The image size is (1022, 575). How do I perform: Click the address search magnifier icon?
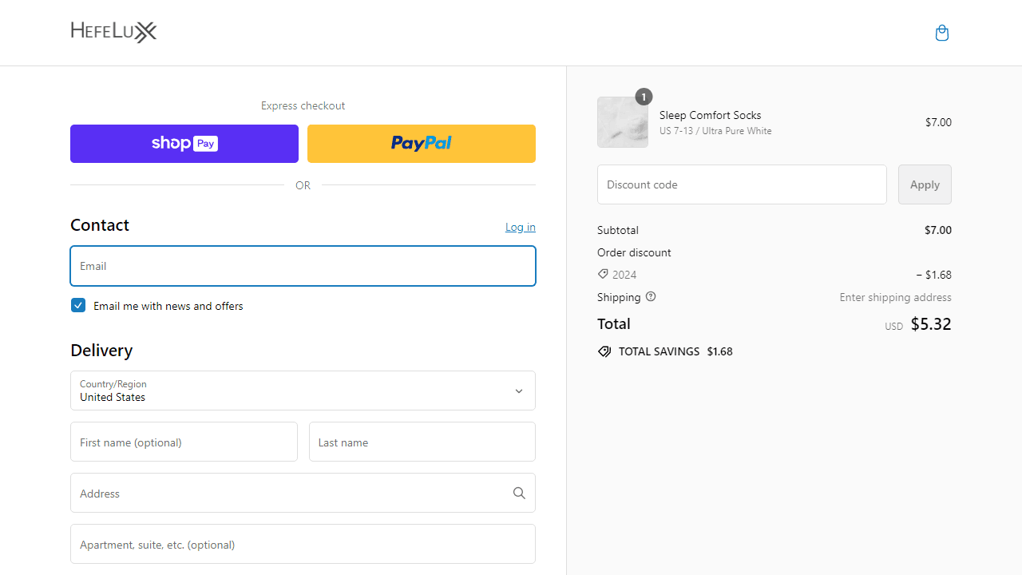coord(519,493)
